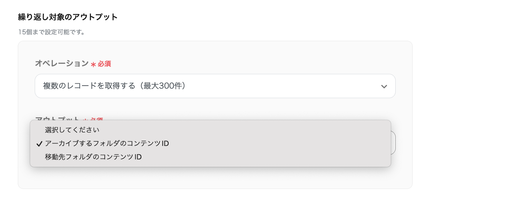Click the 15個まで設定可能です hint text
This screenshot has width=528, height=203.
point(51,32)
